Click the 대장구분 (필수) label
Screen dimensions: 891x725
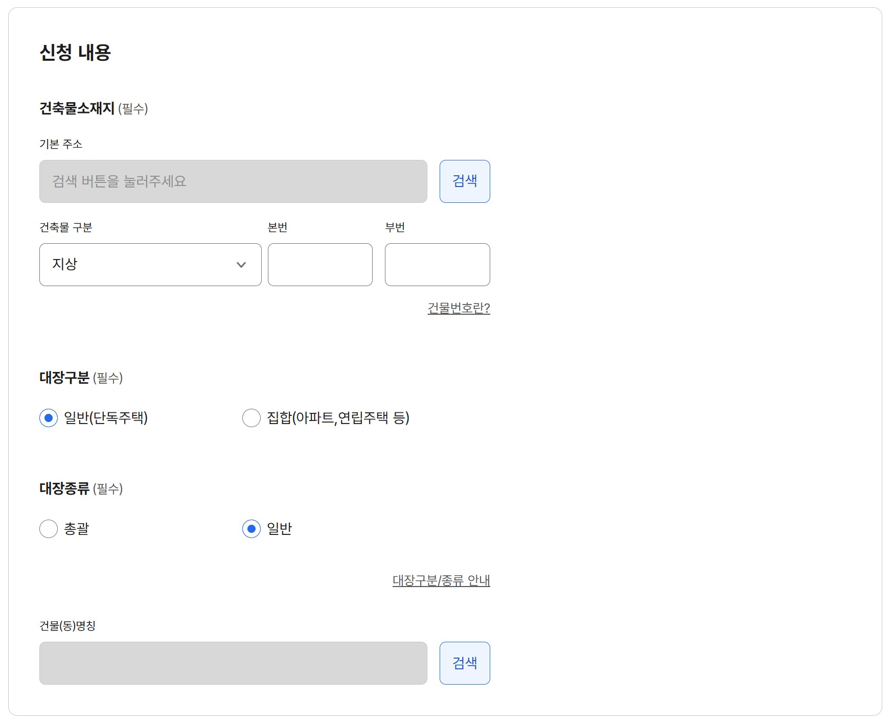tap(81, 378)
